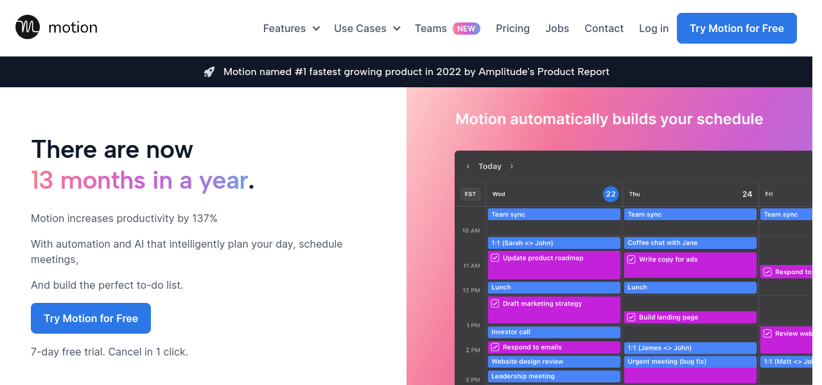Click the EST timezone label
Viewport: 822px width, 385px height.
click(470, 194)
